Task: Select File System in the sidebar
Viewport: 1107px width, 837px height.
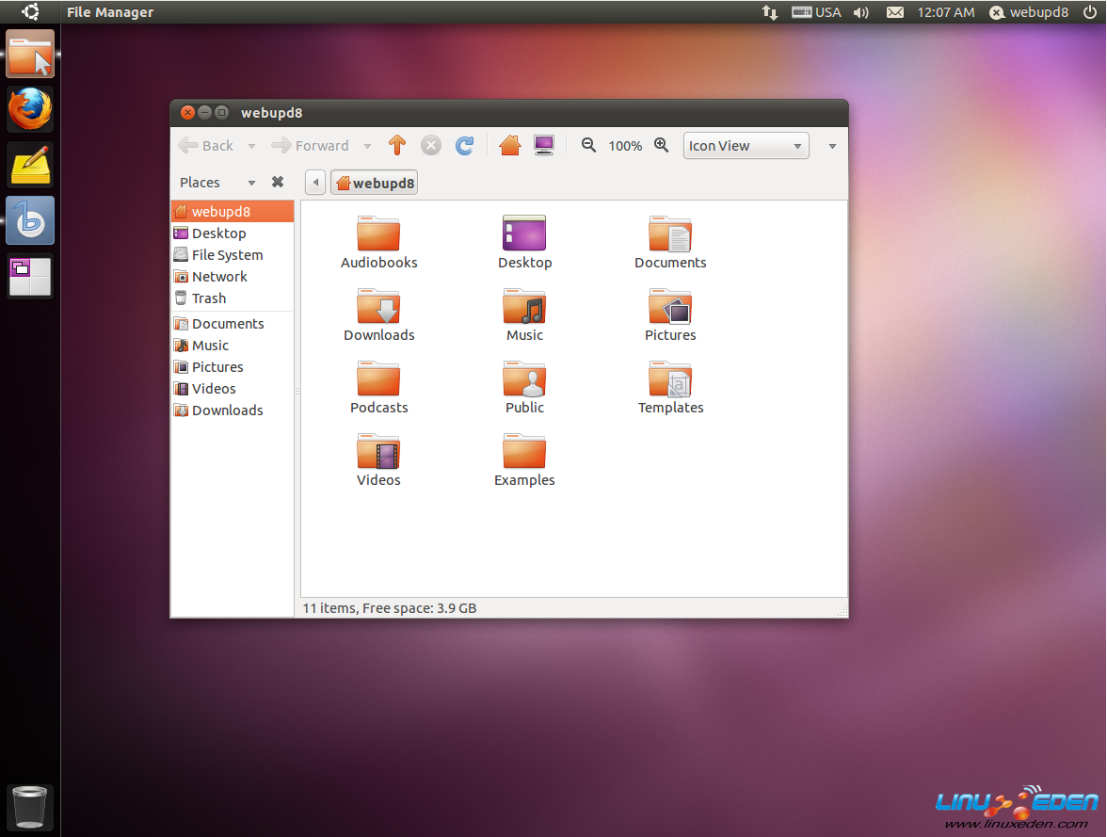Action: pos(227,255)
